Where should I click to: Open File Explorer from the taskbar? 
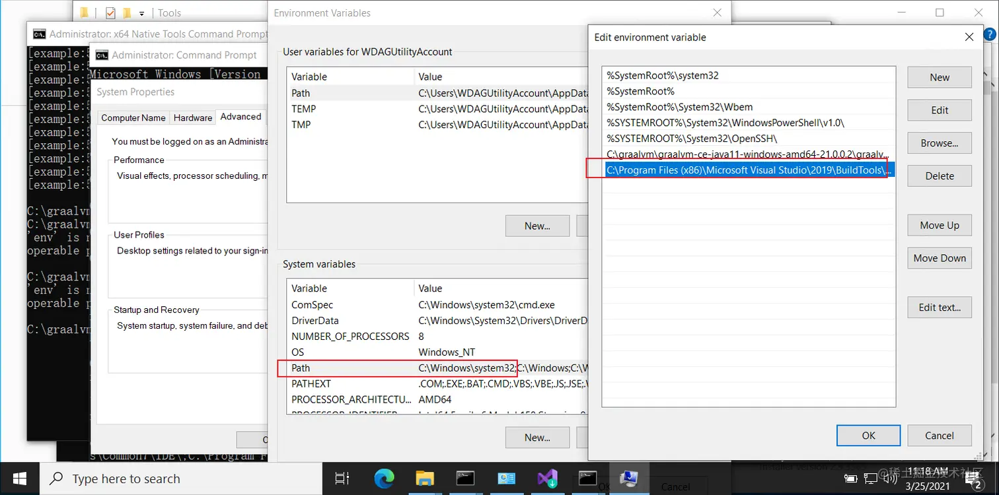click(424, 478)
